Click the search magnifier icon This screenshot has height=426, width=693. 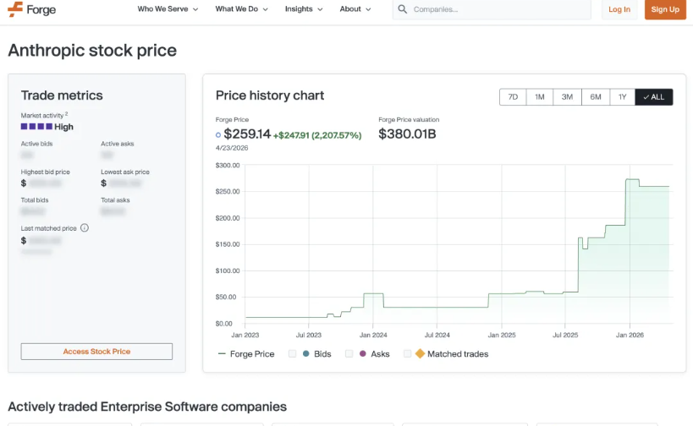click(x=402, y=8)
